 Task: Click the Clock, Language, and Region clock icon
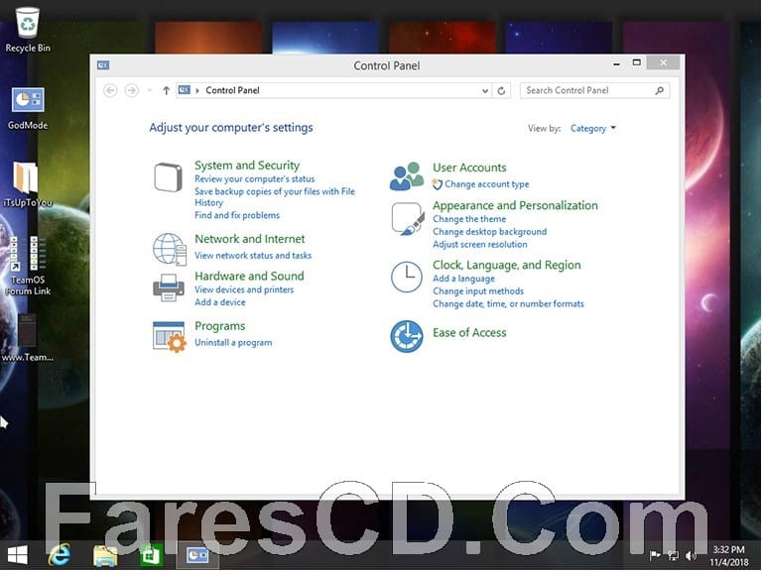(407, 277)
